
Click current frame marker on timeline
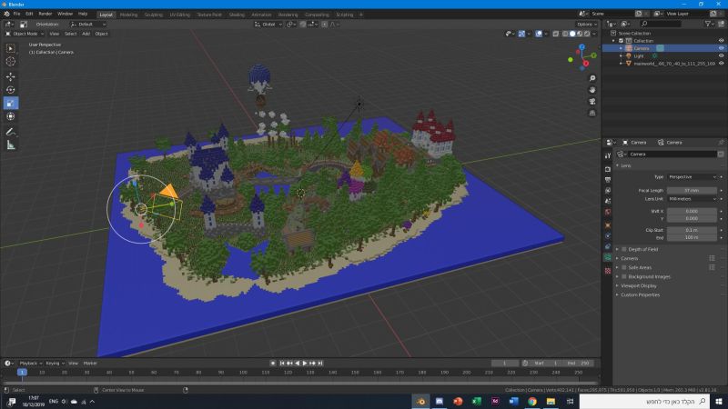point(22,373)
